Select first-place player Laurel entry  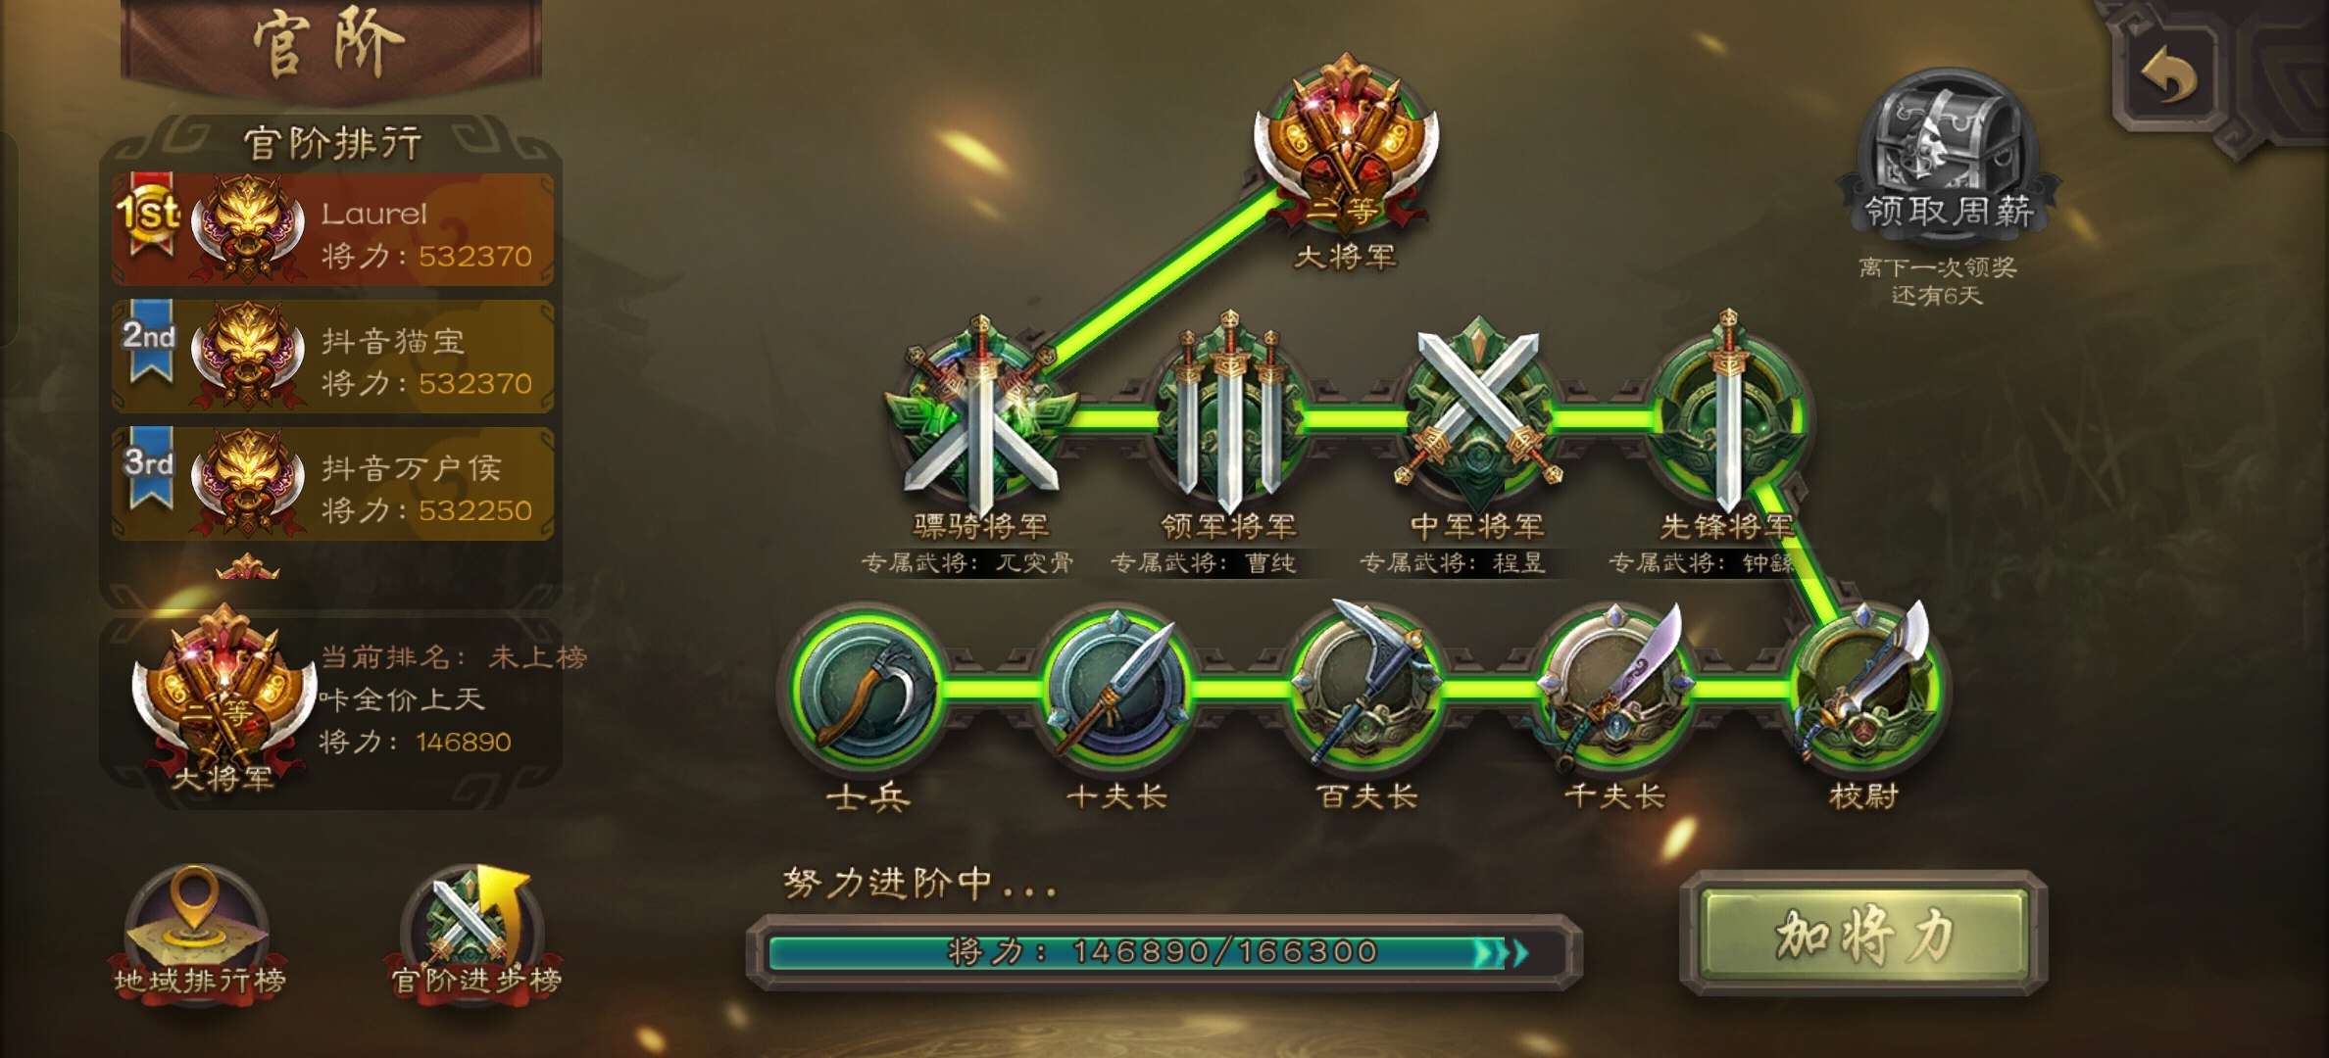click(332, 229)
